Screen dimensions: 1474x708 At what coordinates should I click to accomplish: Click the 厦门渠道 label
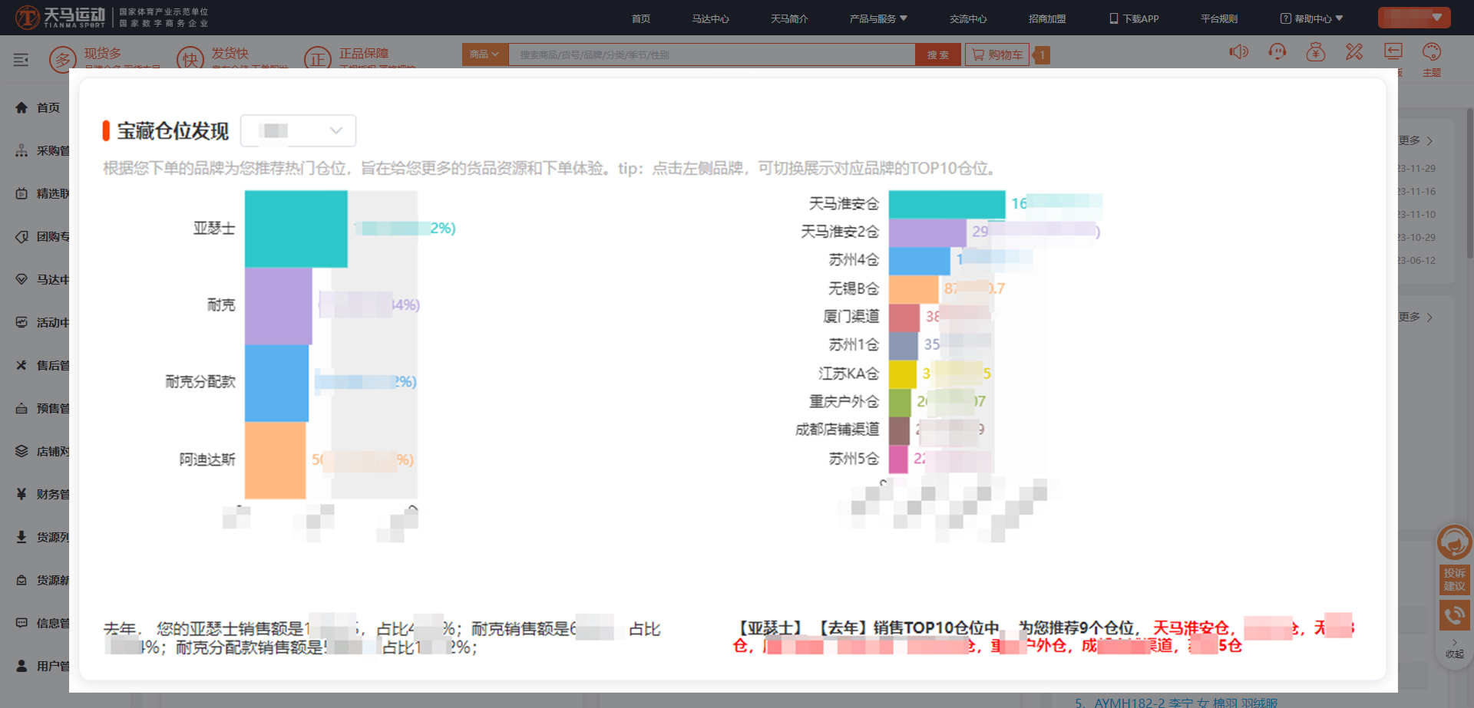click(851, 317)
